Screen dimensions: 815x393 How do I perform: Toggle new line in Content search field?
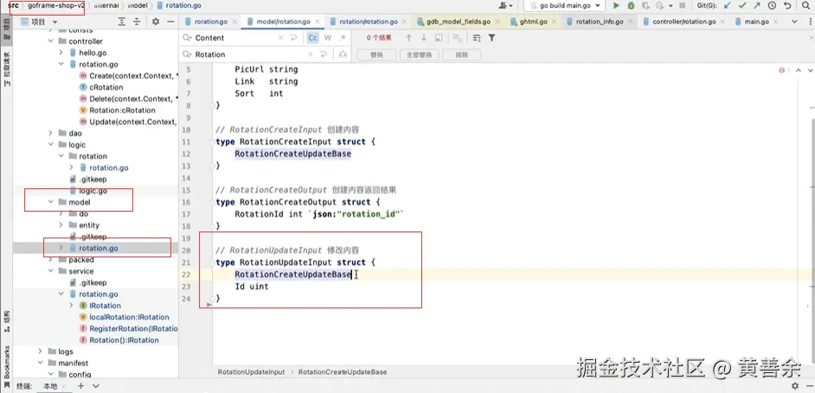pyautogui.click(x=293, y=38)
